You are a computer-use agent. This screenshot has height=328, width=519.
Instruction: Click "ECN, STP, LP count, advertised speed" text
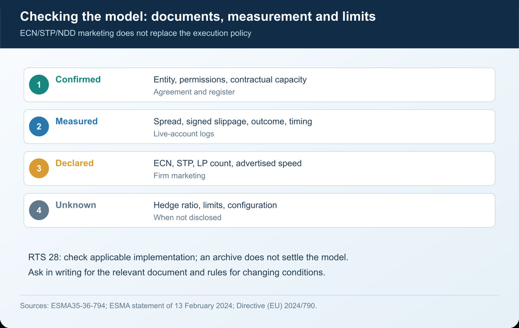[227, 164]
